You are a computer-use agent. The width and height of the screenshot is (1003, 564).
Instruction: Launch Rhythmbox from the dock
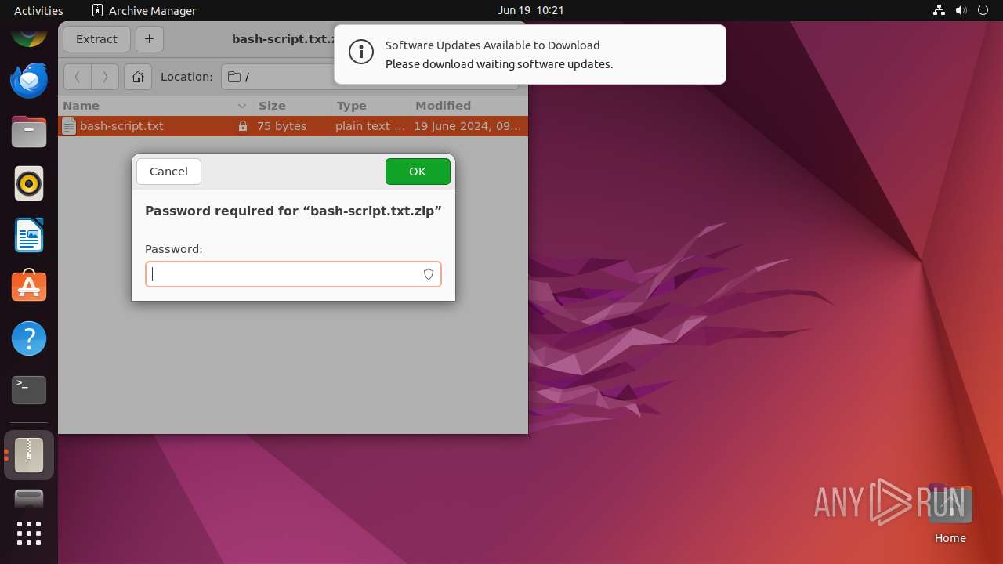(x=29, y=183)
